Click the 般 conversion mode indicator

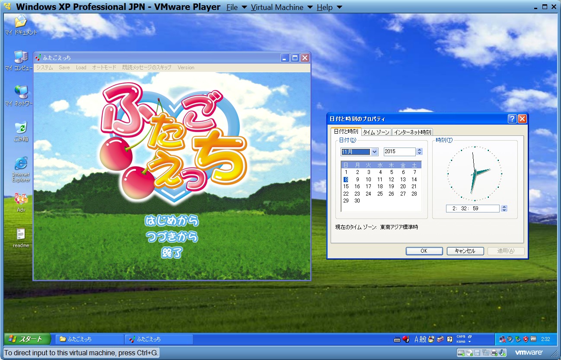tap(423, 339)
